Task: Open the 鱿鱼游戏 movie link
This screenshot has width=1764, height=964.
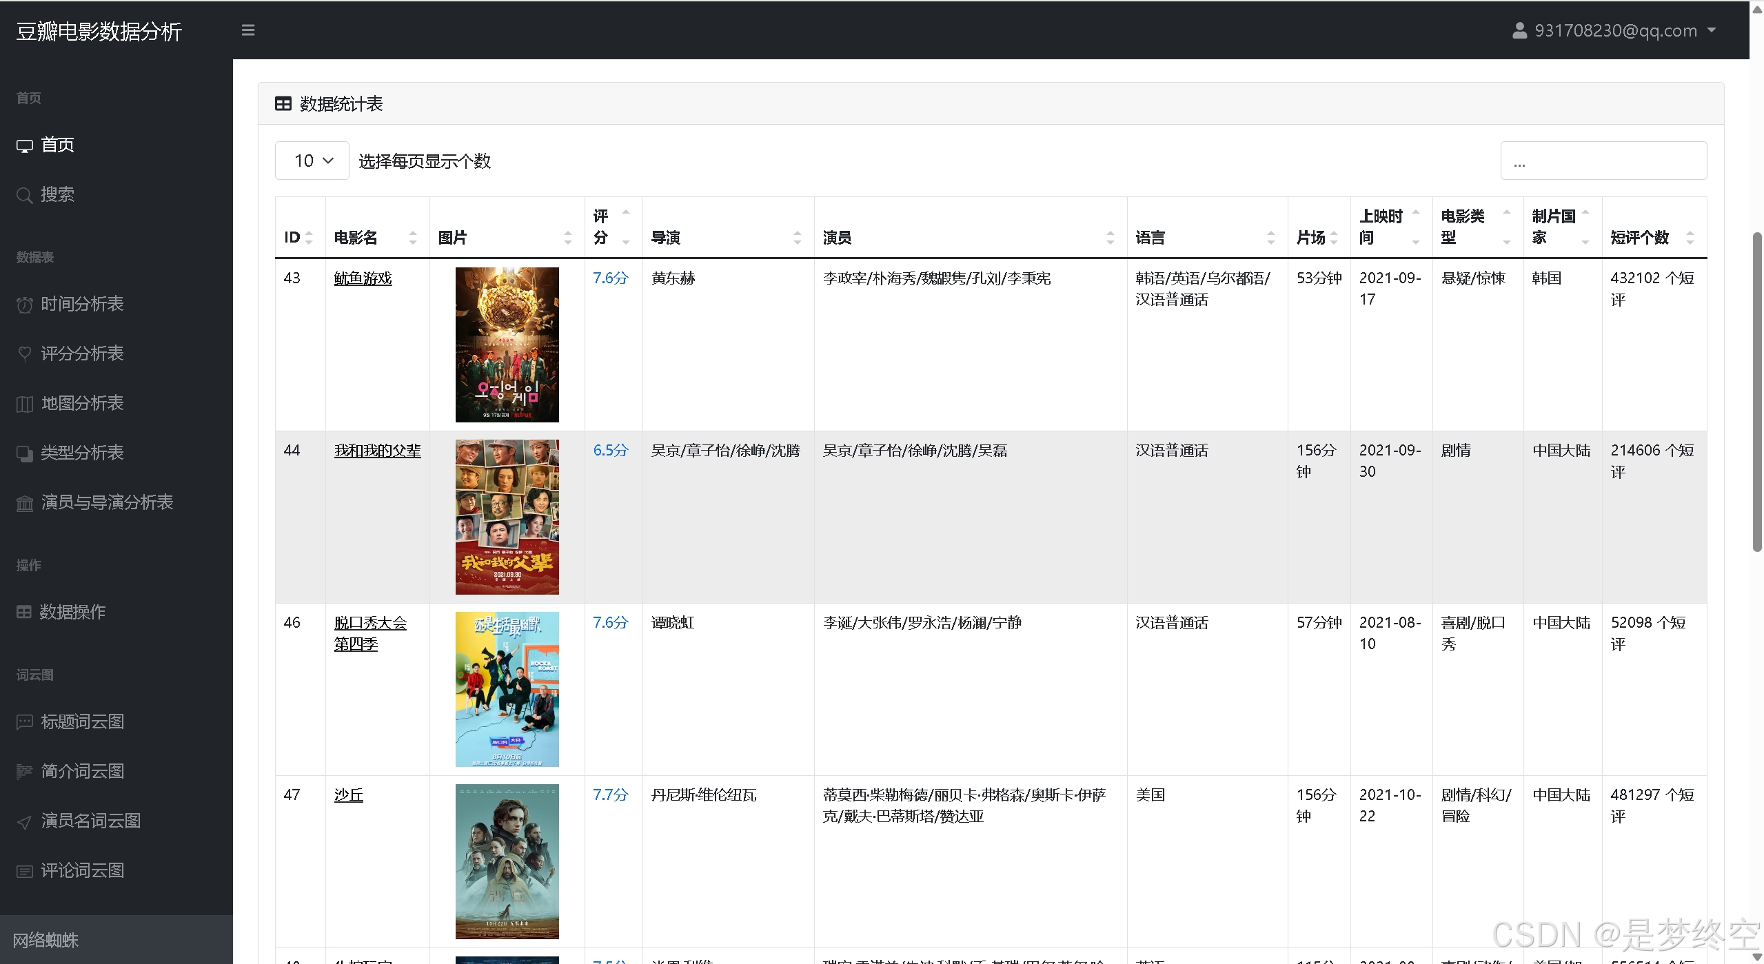Action: click(x=363, y=278)
